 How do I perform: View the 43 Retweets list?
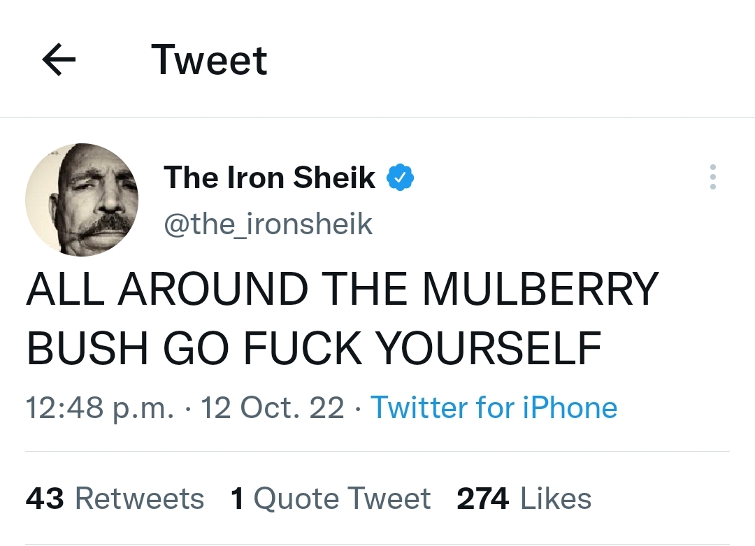pyautogui.click(x=115, y=498)
